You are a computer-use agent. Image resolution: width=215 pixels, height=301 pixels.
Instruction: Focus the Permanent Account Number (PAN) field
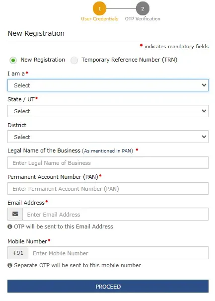click(108, 189)
